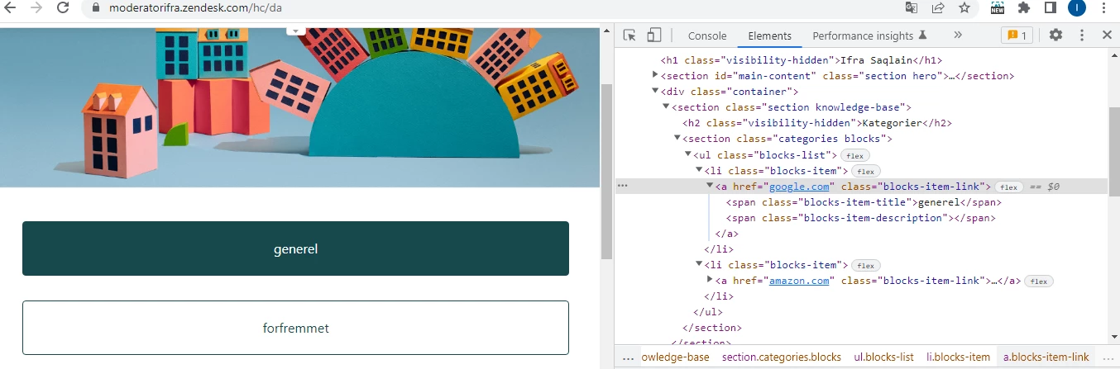Collapse the first li blocks-item node

click(x=699, y=170)
